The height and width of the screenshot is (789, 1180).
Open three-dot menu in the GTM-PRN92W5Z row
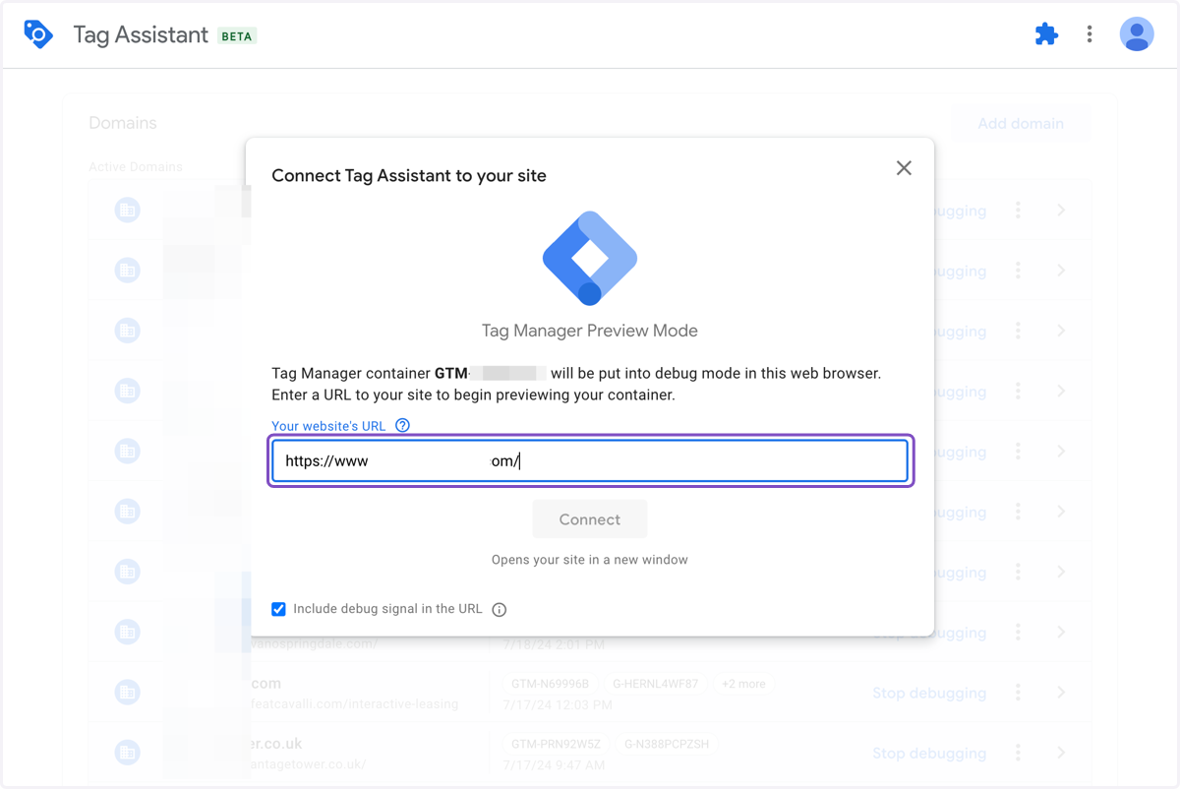coord(1018,753)
